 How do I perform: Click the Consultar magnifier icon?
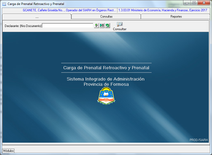[120, 24]
